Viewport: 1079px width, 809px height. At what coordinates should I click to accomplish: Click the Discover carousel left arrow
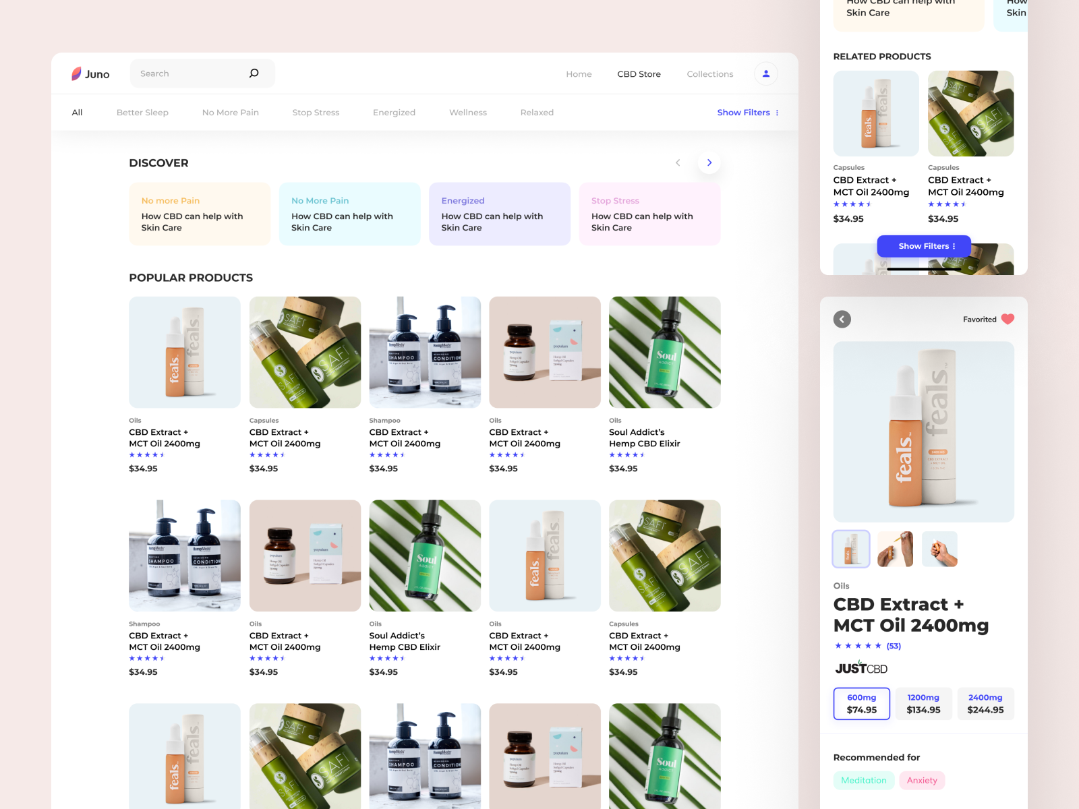point(678,162)
